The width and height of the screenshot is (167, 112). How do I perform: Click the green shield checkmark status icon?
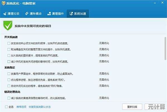(x=8, y=26)
